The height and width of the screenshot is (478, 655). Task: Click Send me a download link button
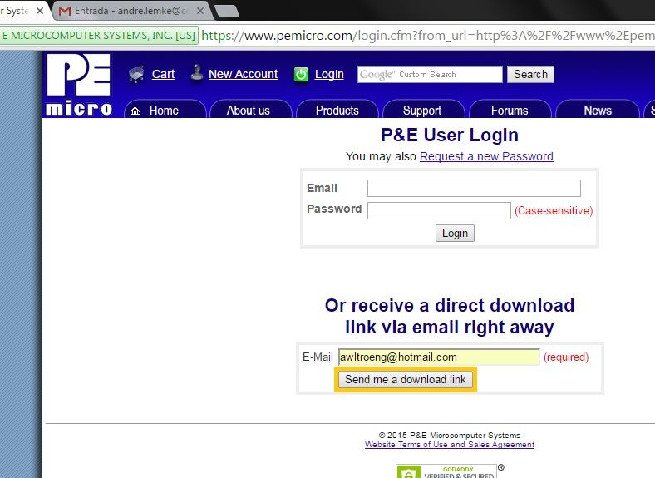pos(405,379)
